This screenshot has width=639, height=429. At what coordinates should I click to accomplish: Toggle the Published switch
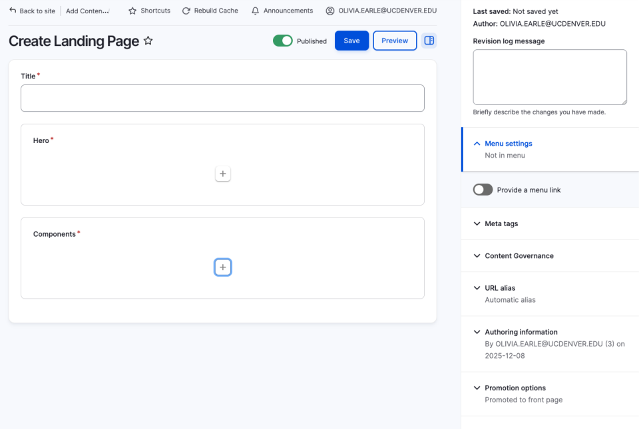click(283, 41)
